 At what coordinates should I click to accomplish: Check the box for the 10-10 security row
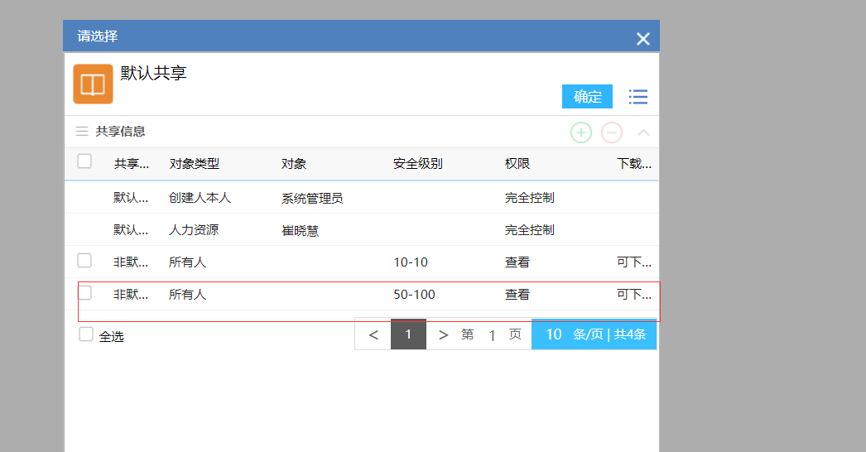pyautogui.click(x=84, y=261)
